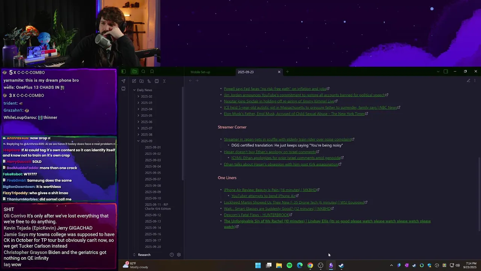
Task: Open the file explorer pane icon
Action: pos(134,72)
